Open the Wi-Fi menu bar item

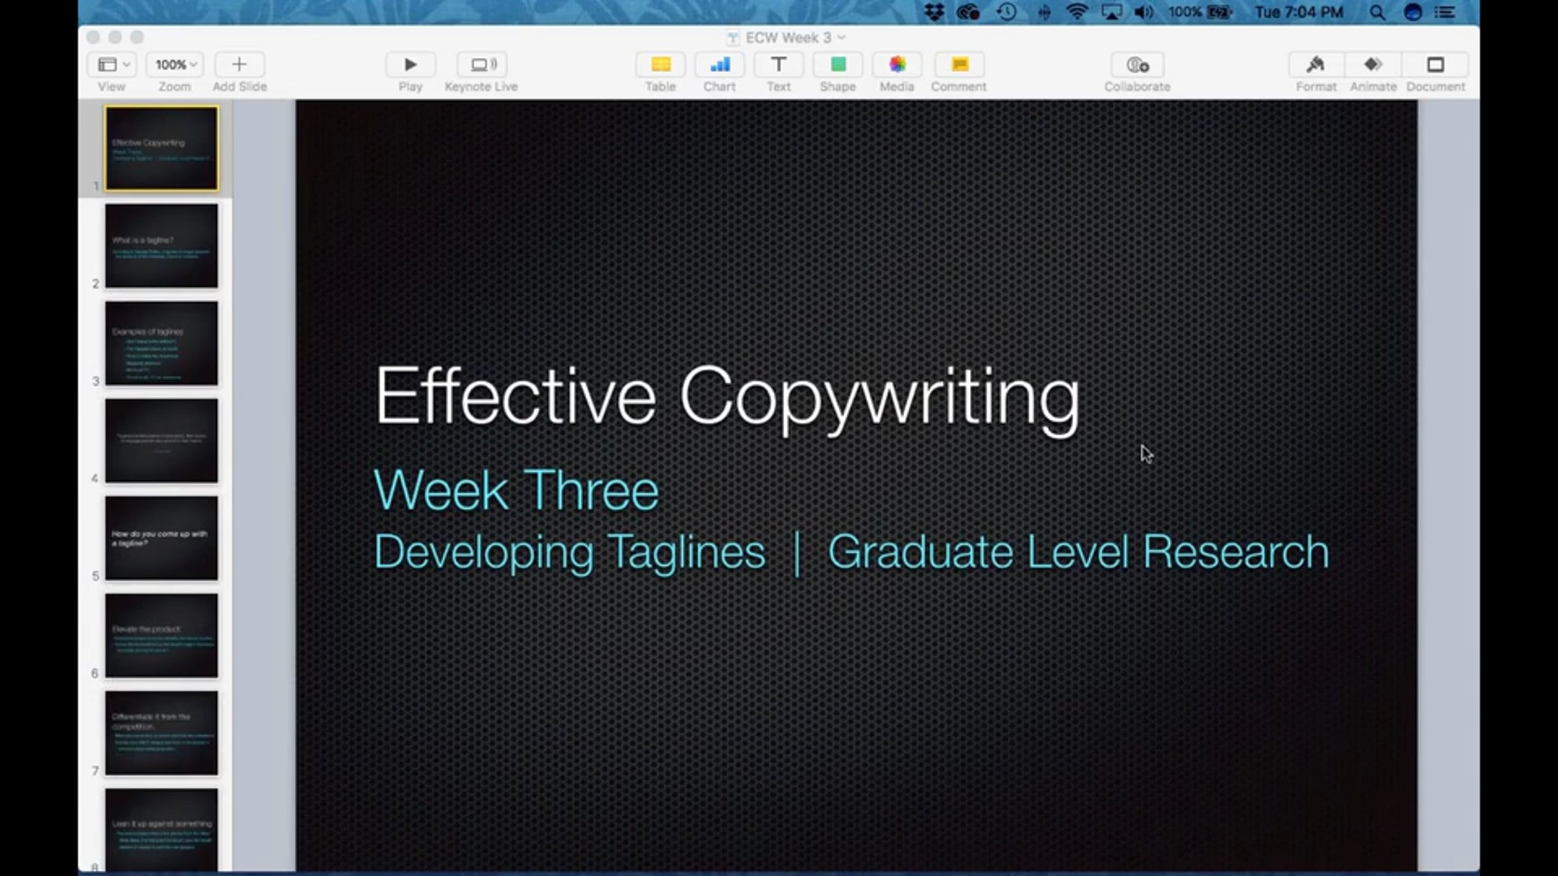(x=1076, y=12)
